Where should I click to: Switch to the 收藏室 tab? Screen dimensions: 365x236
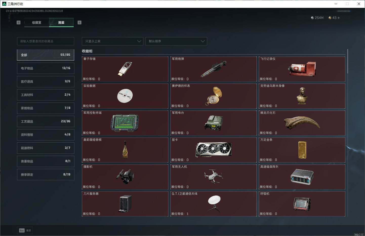point(37,23)
